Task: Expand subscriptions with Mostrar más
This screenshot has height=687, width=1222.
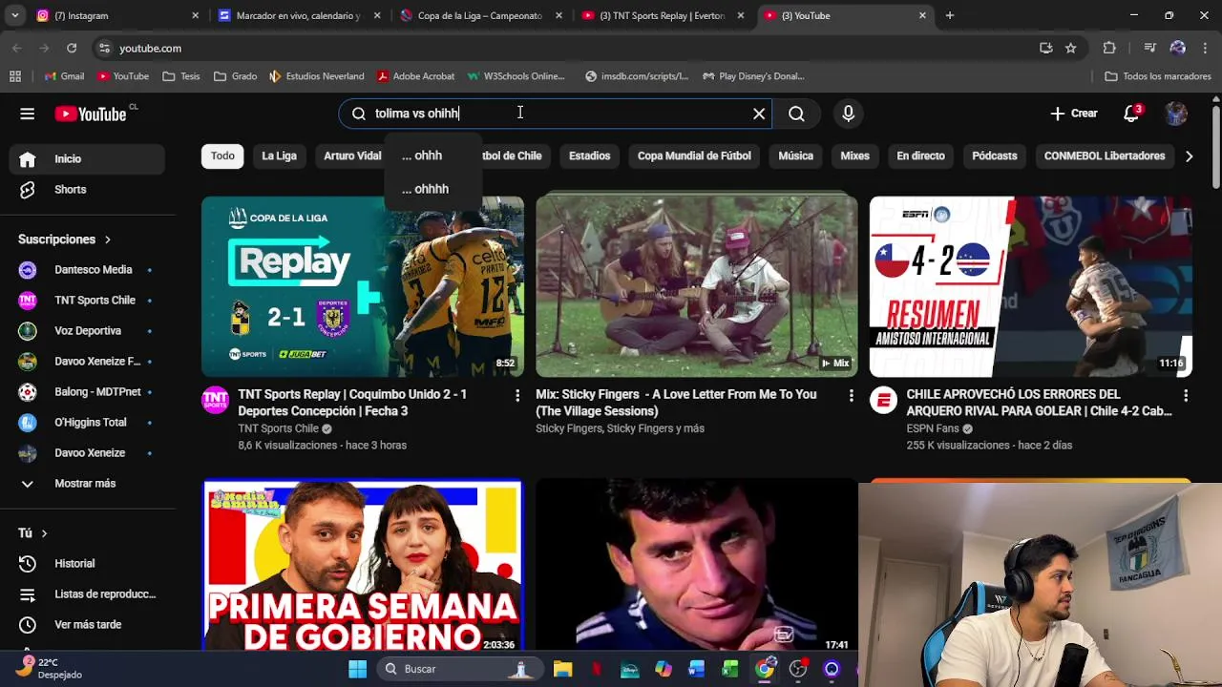Action: (87, 484)
